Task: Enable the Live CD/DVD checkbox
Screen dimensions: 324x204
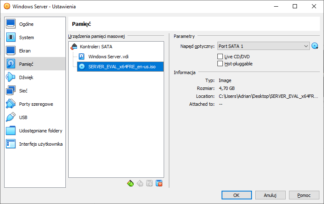Action: [220, 56]
